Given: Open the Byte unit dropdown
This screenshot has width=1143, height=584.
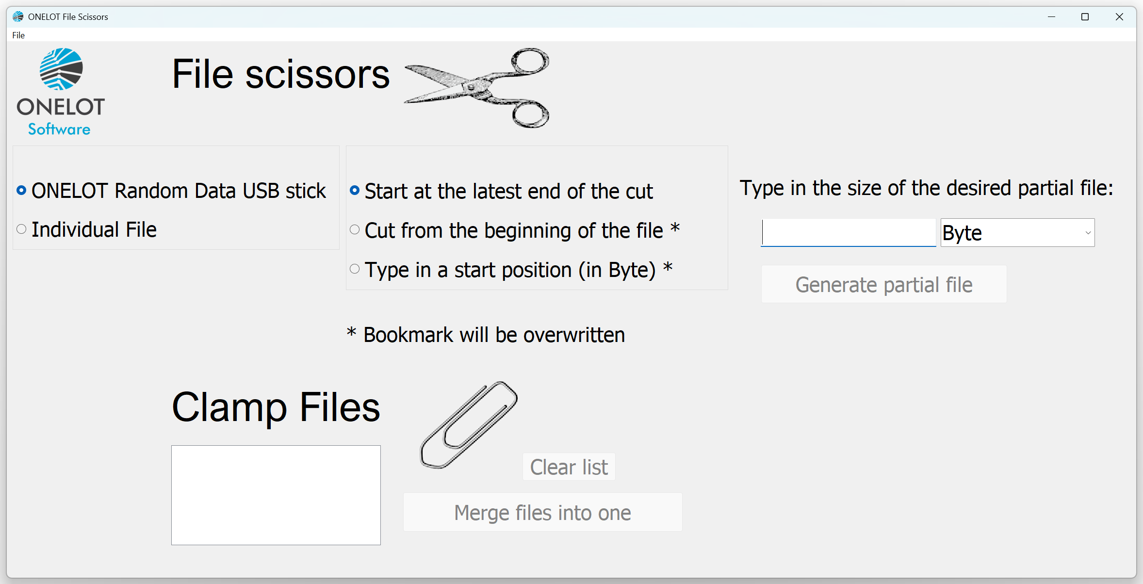Looking at the screenshot, I should pyautogui.click(x=1017, y=233).
